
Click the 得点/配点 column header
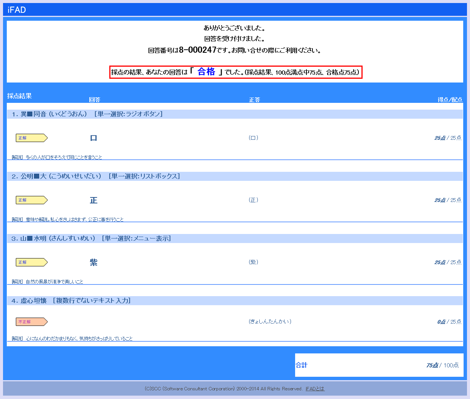[450, 99]
